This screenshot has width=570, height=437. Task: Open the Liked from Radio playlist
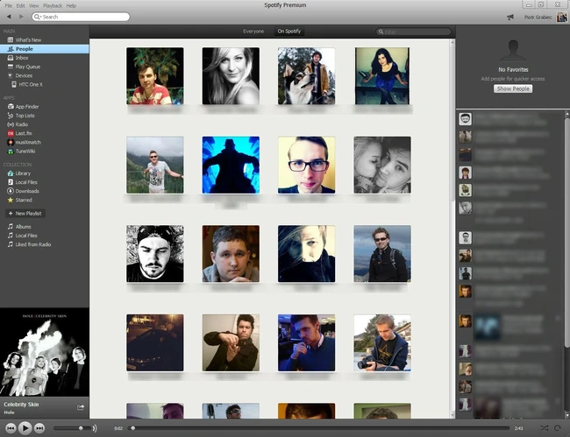pyautogui.click(x=32, y=244)
